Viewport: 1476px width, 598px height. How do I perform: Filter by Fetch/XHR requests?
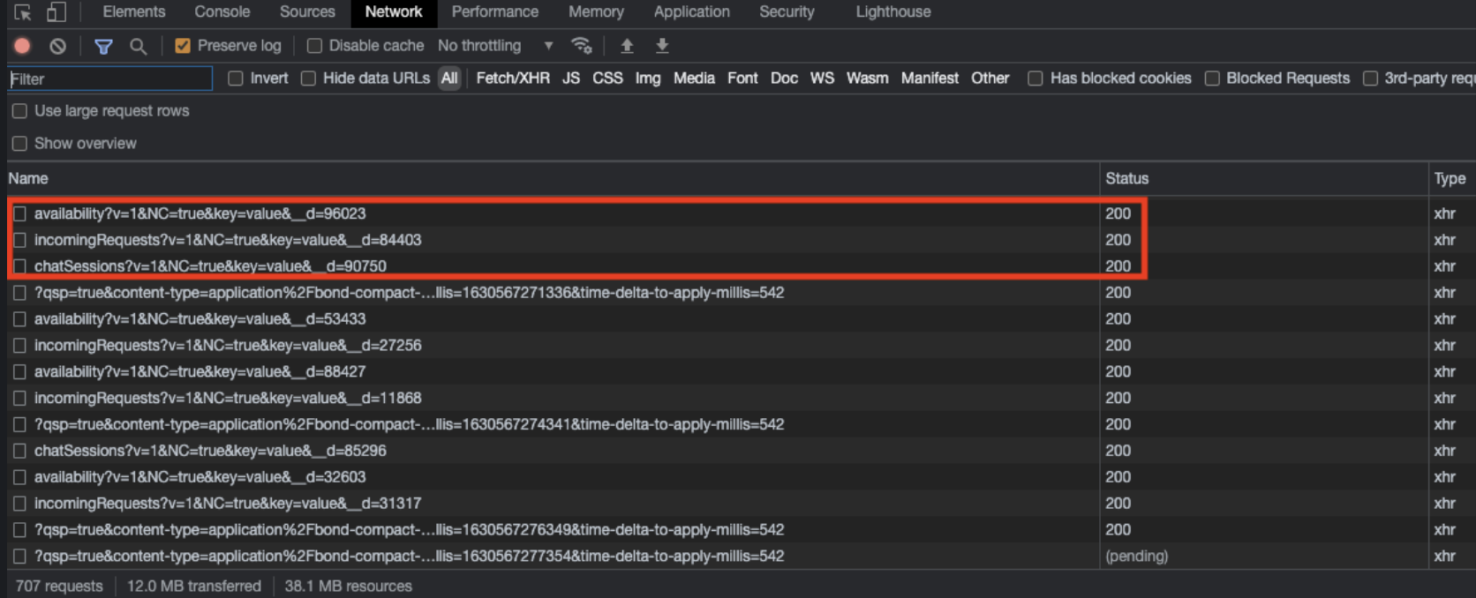tap(513, 78)
